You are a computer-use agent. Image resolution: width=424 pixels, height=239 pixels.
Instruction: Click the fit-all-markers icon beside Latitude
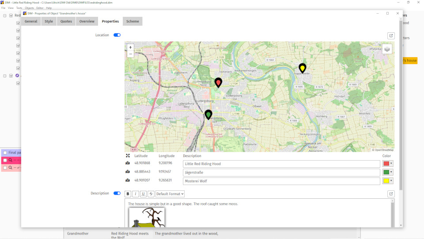(128, 156)
